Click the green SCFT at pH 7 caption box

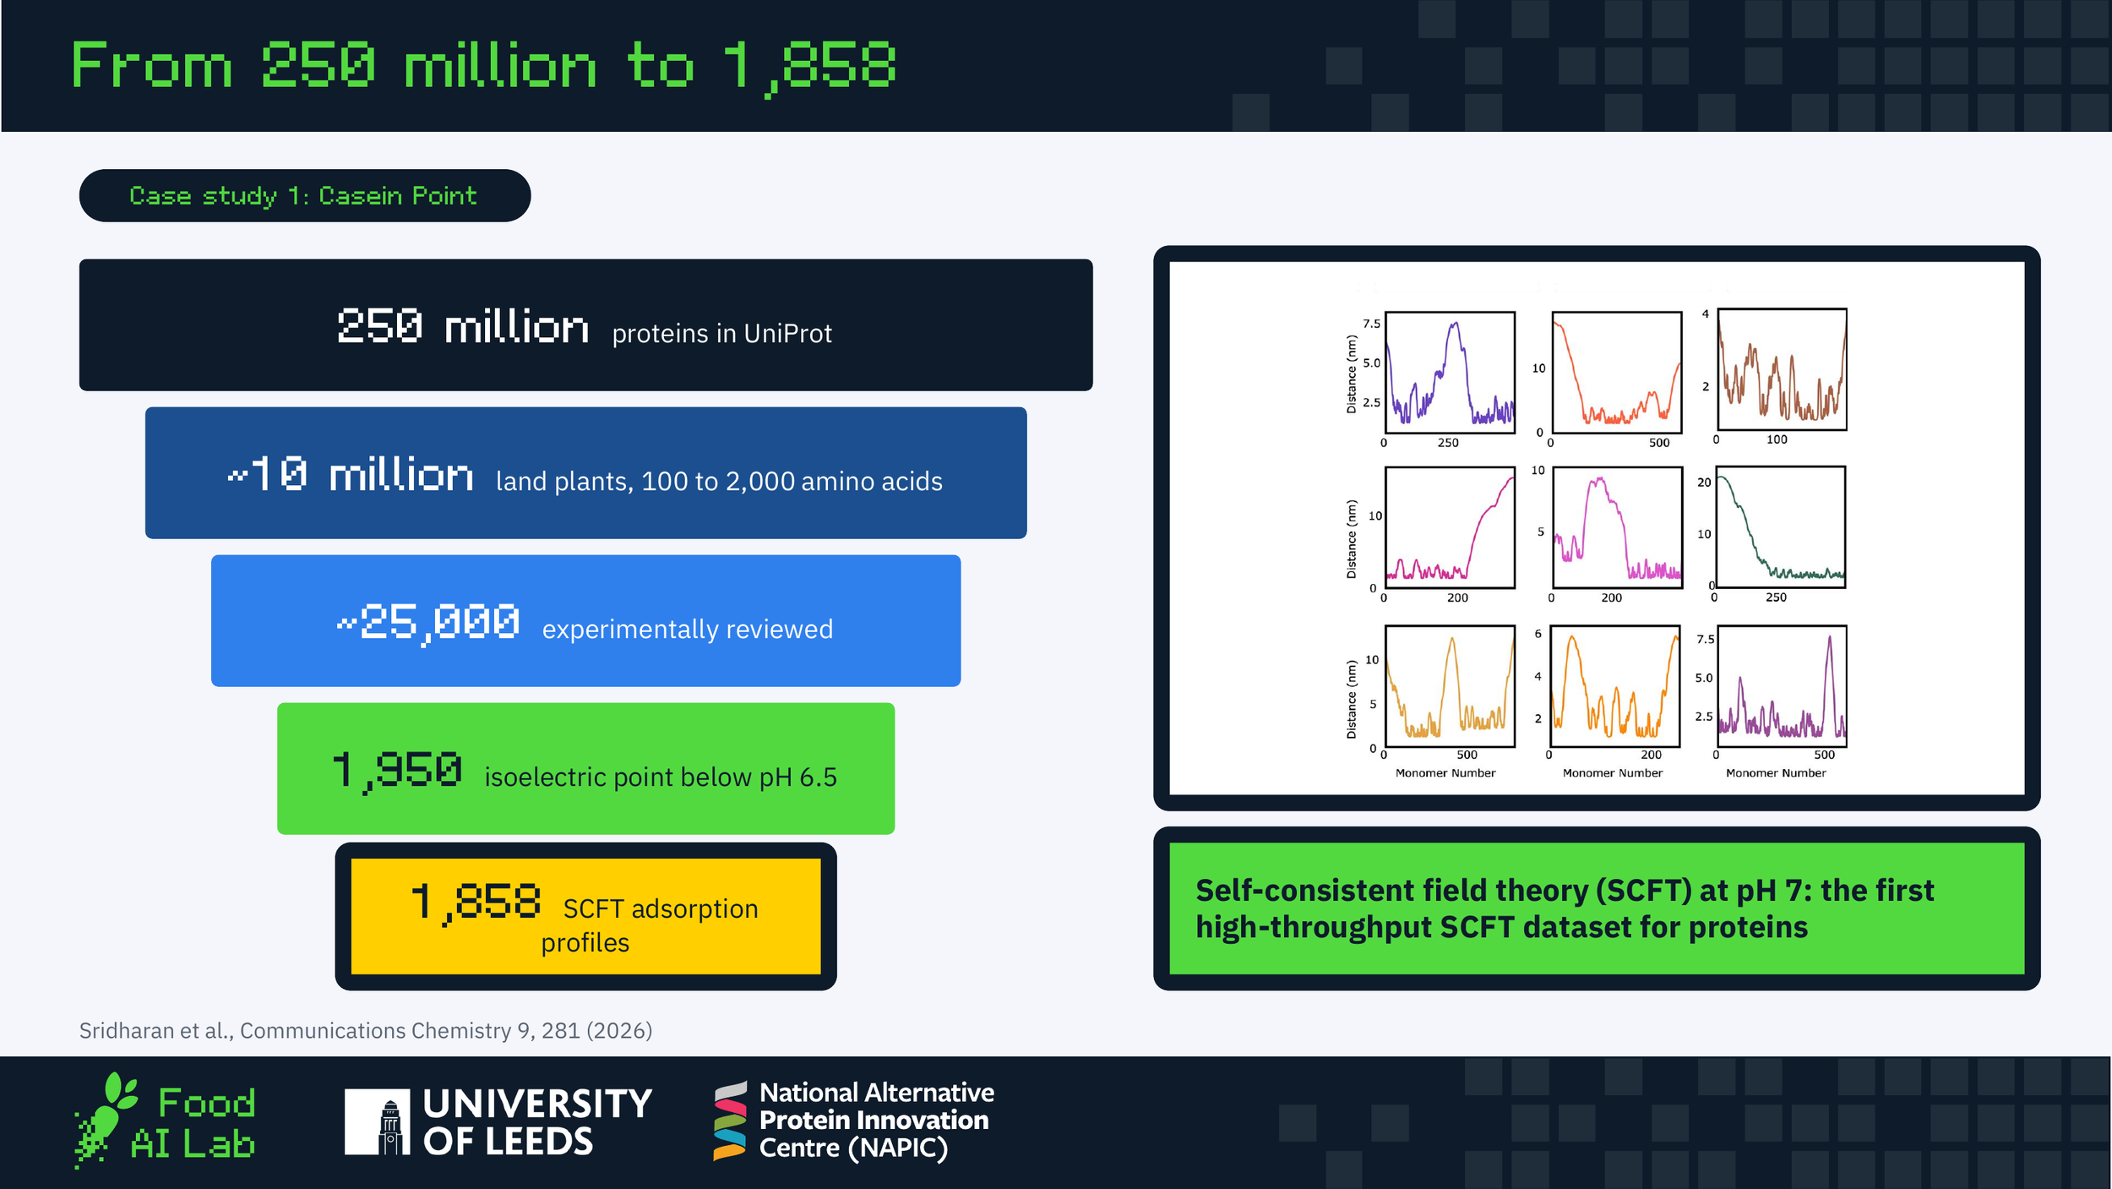pyautogui.click(x=1596, y=908)
